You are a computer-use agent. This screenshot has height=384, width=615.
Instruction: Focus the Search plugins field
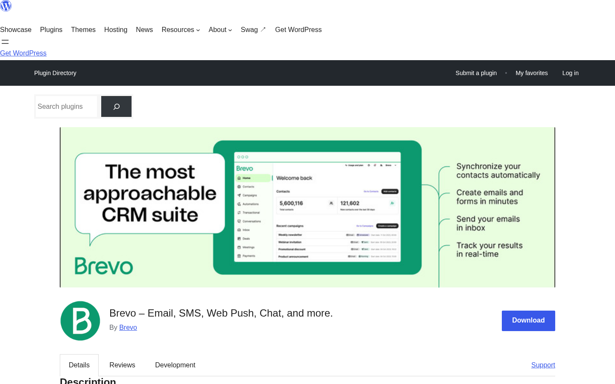(x=67, y=107)
